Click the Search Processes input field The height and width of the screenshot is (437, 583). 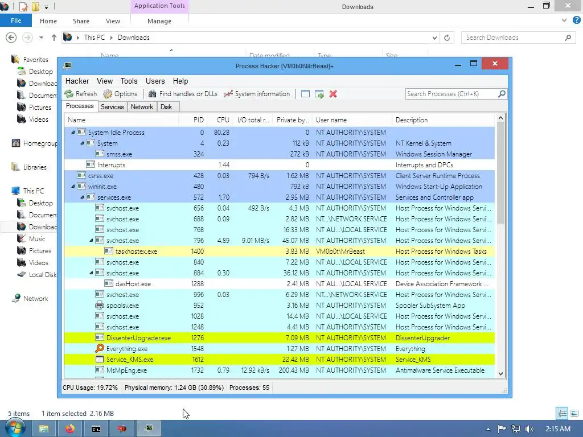[x=451, y=94]
